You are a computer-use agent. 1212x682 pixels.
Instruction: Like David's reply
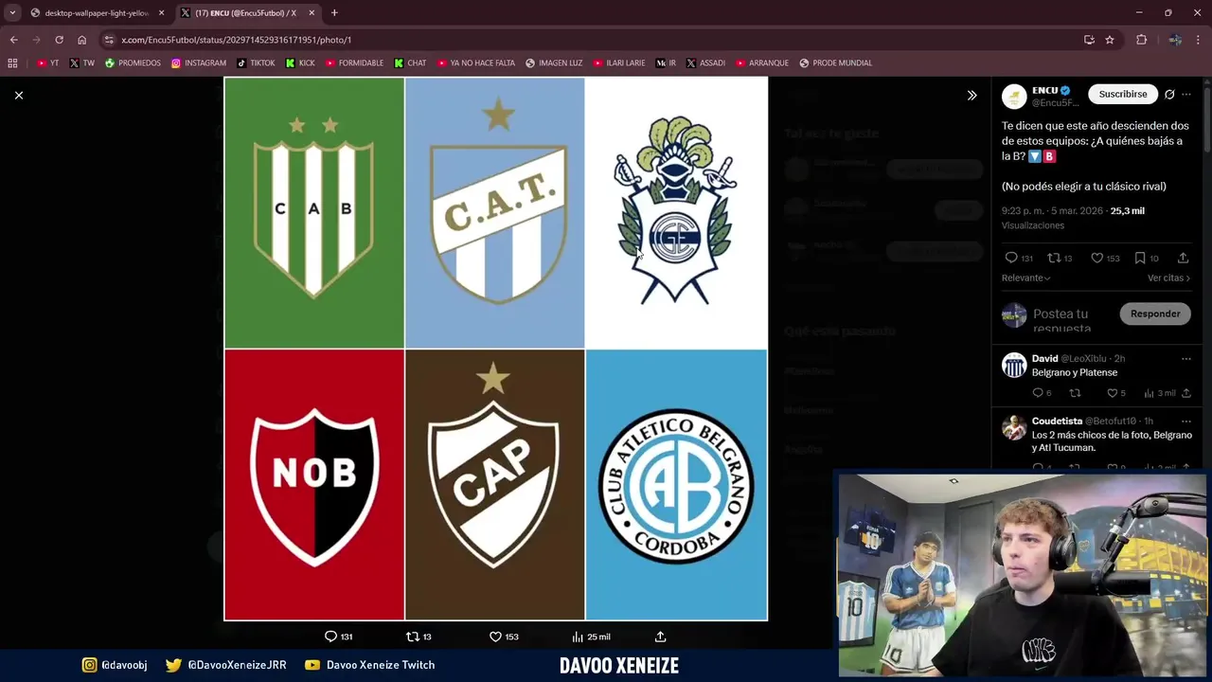click(1112, 393)
